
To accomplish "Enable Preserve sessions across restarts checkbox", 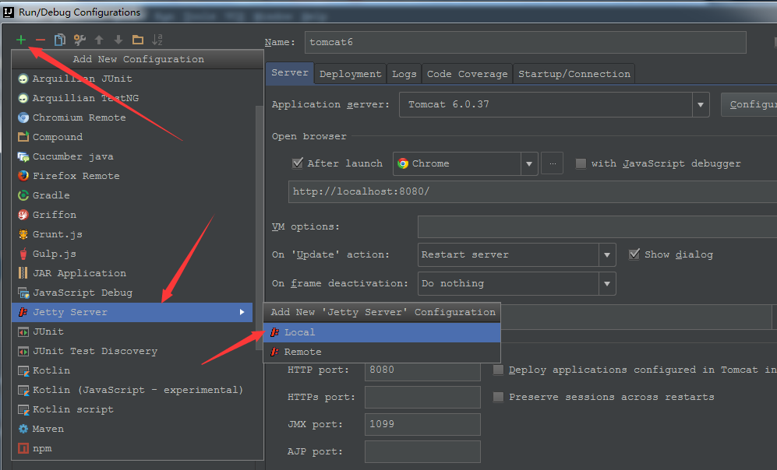I will pos(499,397).
